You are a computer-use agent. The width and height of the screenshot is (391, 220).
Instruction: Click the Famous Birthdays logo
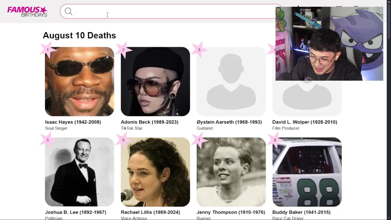(x=27, y=12)
